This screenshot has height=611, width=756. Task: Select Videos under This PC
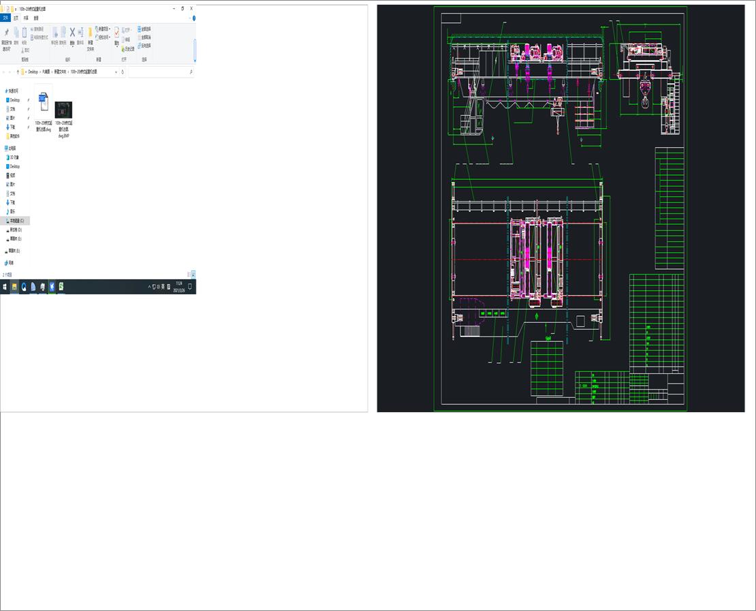click(x=11, y=176)
